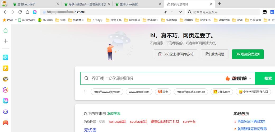Open the 网络学习 bookmark folder
Viewport: 275px width, 132px height.
[x=132, y=20]
